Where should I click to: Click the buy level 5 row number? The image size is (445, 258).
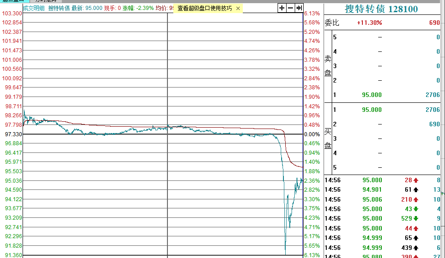(335, 167)
